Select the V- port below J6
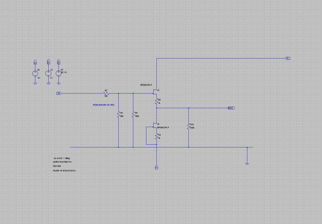The height and width of the screenshot is (224, 322). point(156,167)
